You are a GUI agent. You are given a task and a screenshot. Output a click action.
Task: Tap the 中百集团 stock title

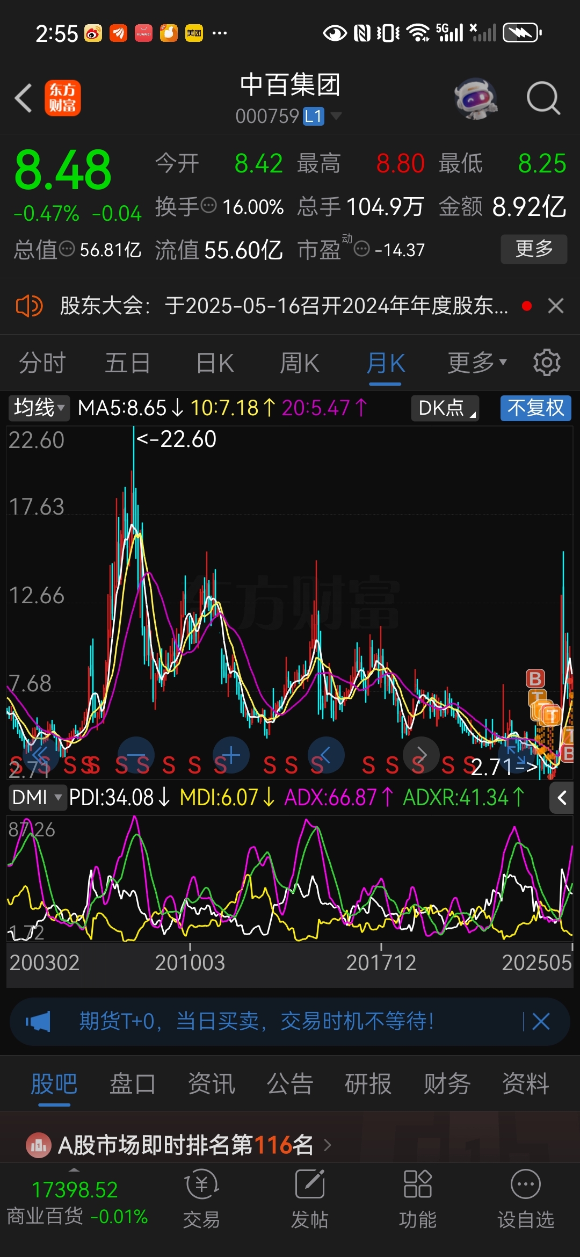pyautogui.click(x=290, y=85)
